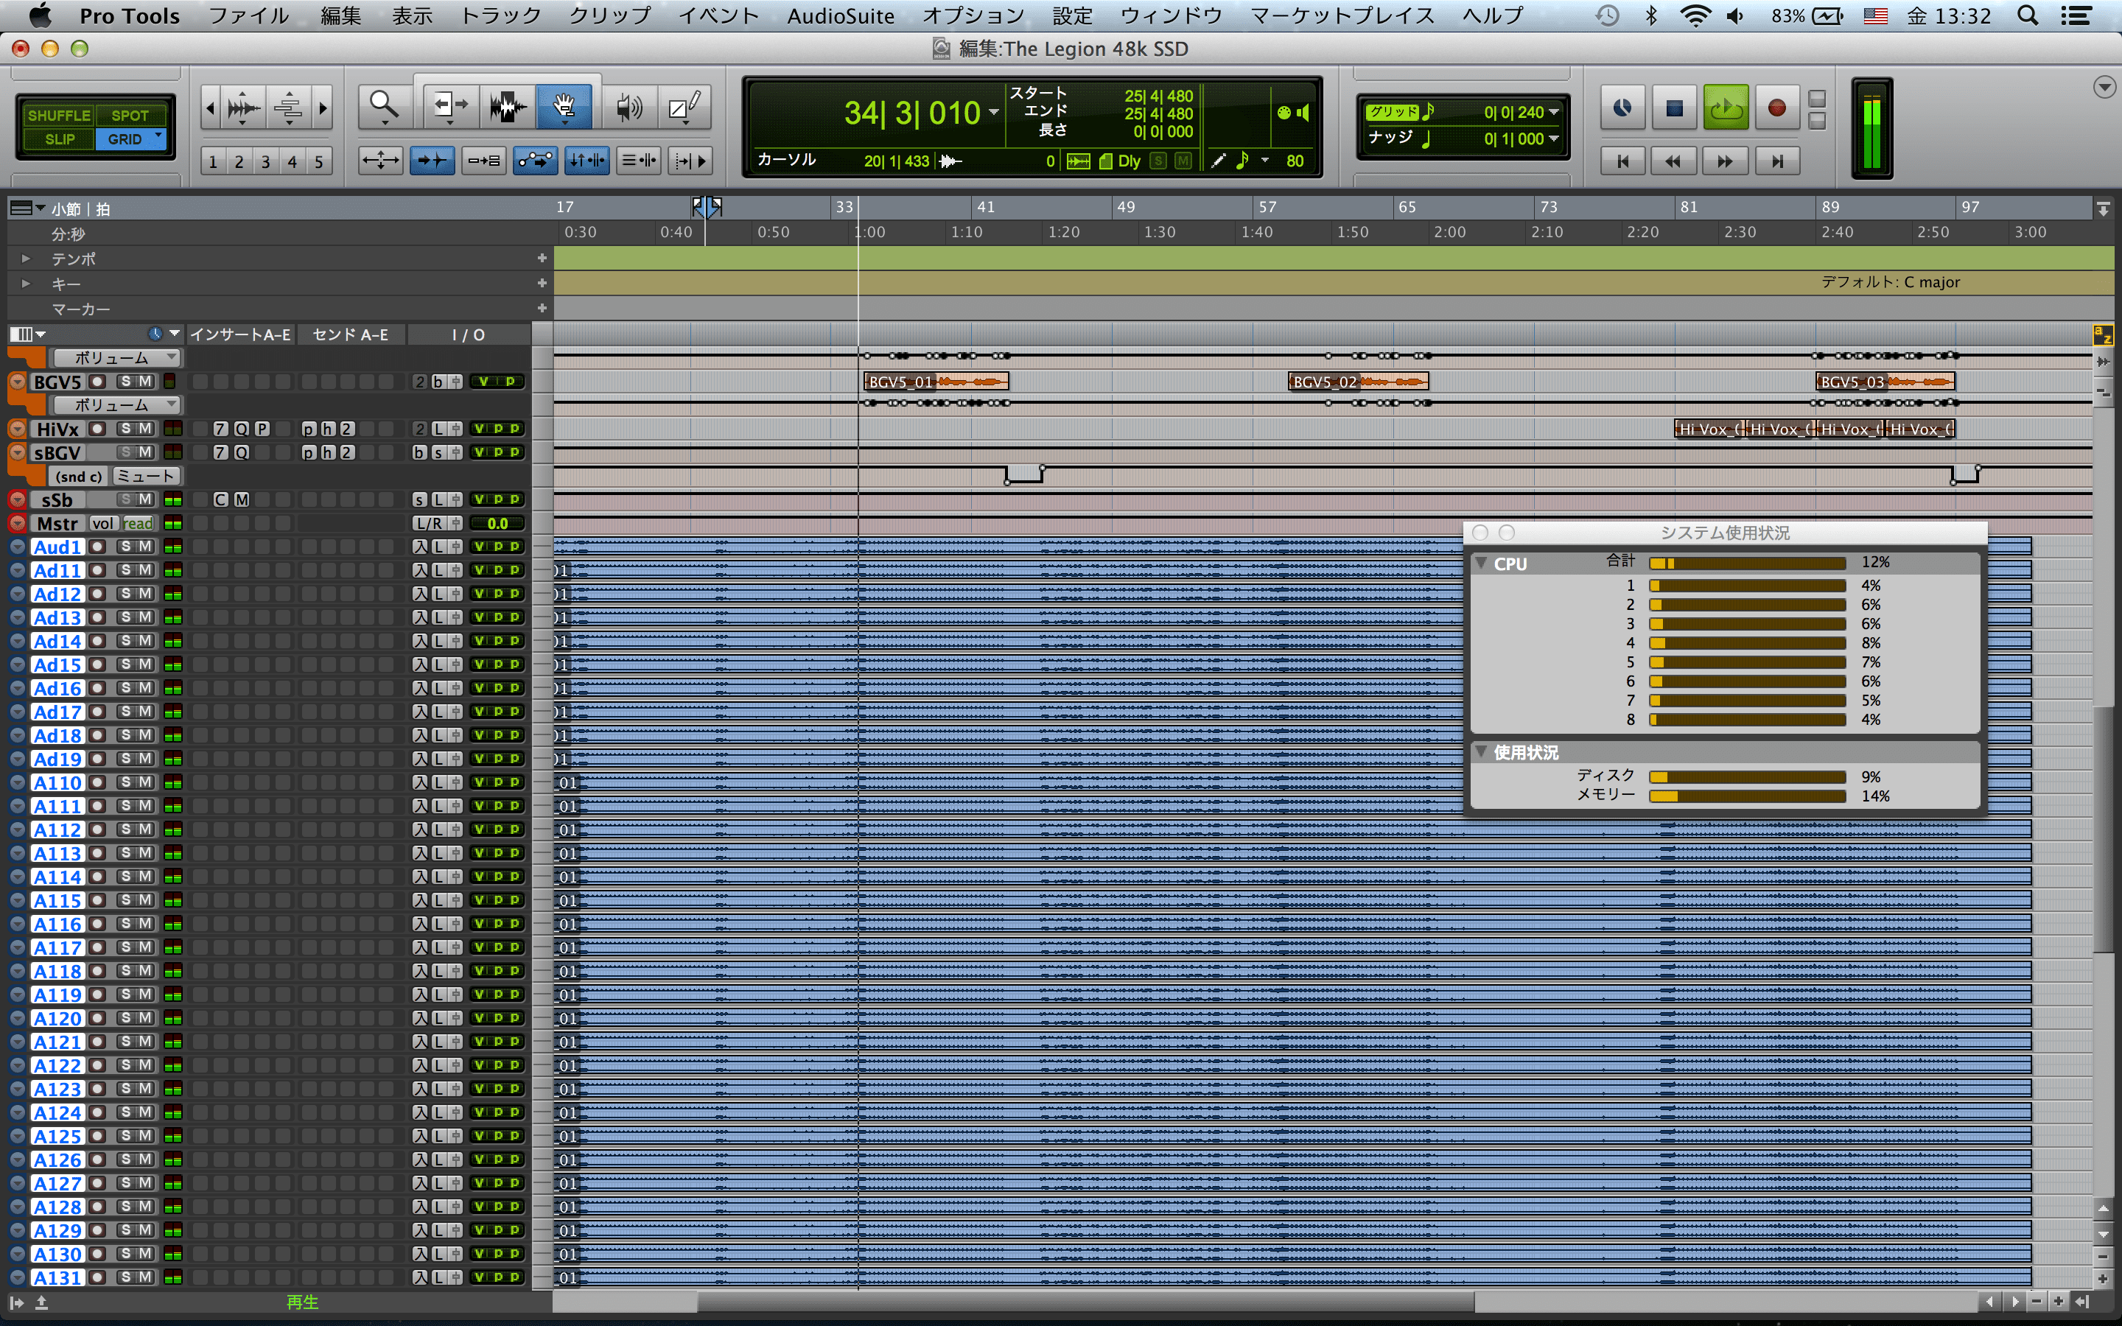This screenshot has width=2122, height=1326.
Task: Click Go to End button
Action: [x=1776, y=161]
